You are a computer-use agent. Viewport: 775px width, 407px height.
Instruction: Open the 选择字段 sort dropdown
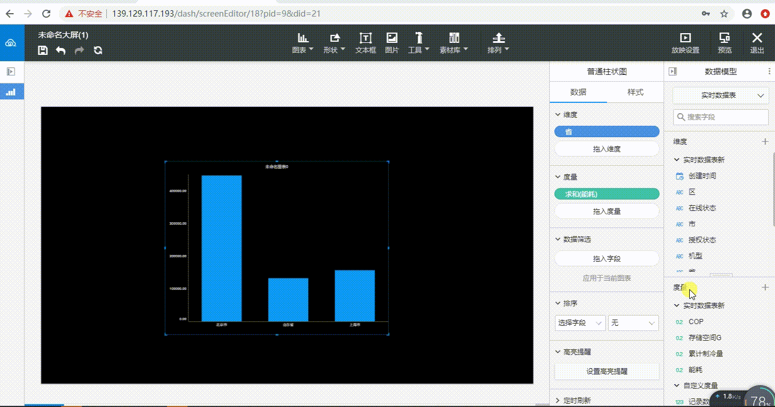click(580, 323)
